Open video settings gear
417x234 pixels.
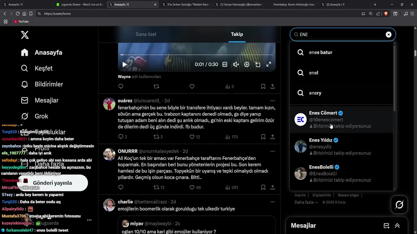247,64
